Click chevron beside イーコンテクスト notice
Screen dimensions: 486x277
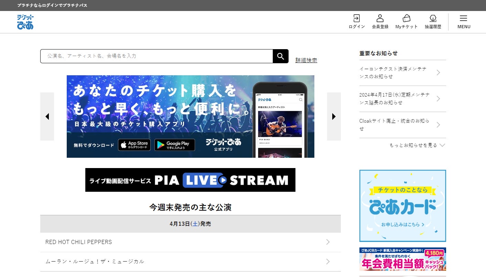click(x=438, y=73)
